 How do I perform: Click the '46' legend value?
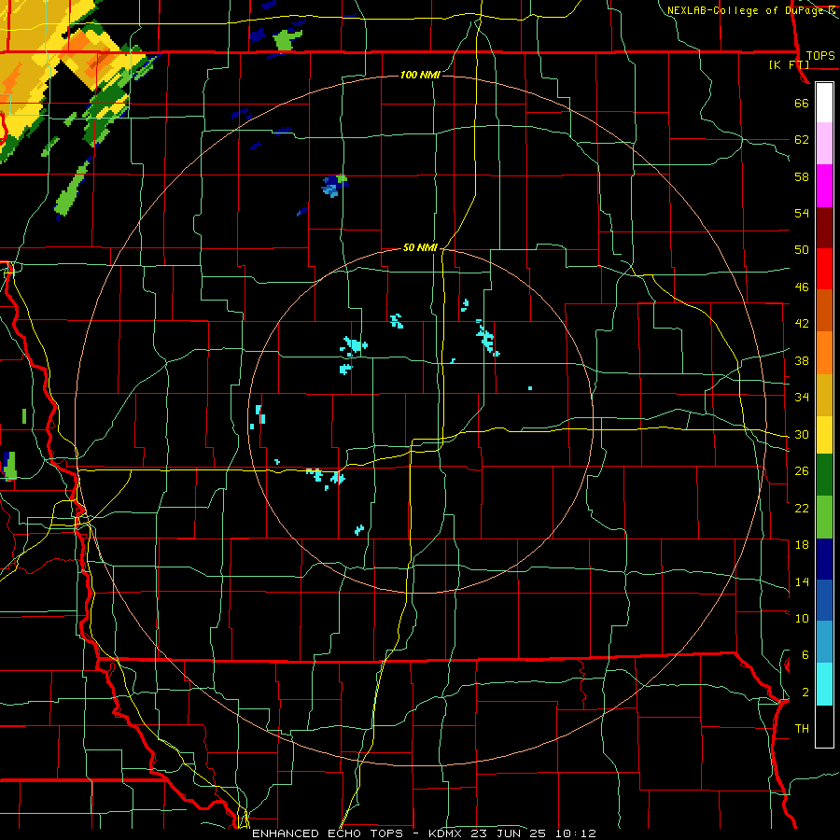(802, 287)
